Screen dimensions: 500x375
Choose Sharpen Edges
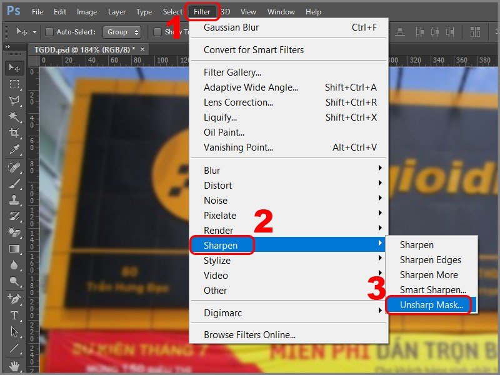pyautogui.click(x=431, y=260)
